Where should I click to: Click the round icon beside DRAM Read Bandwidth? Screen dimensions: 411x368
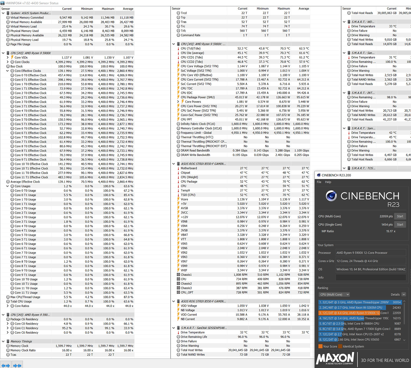(178, 151)
